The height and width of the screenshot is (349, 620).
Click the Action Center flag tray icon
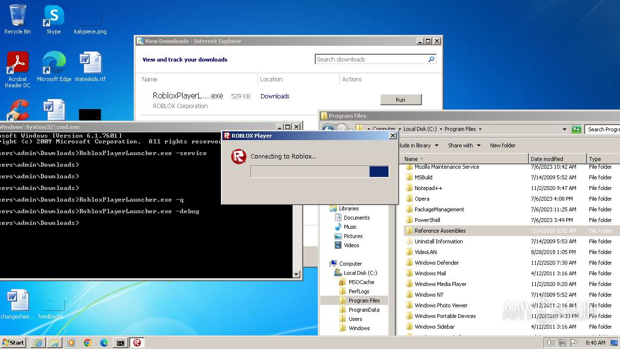574,343
